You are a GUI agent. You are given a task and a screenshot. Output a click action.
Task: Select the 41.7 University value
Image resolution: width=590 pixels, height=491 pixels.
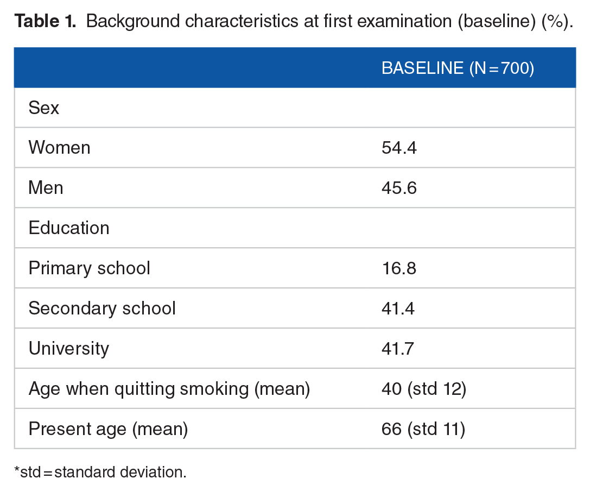398,349
